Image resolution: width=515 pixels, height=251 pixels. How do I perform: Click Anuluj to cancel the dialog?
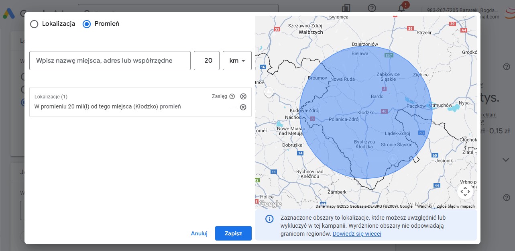(199, 233)
